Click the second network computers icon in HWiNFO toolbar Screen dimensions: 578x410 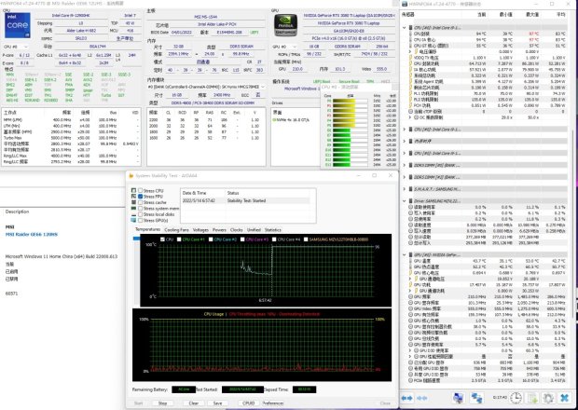pos(476,398)
